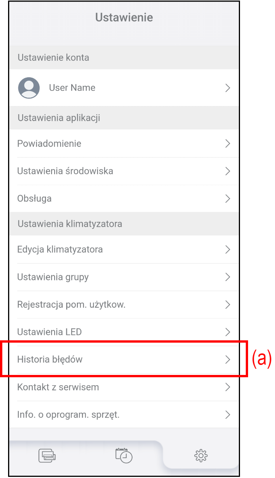Viewport: 275px width, 478px height.
Task: Select Ustawienia grupy entry
Action: tap(53, 277)
